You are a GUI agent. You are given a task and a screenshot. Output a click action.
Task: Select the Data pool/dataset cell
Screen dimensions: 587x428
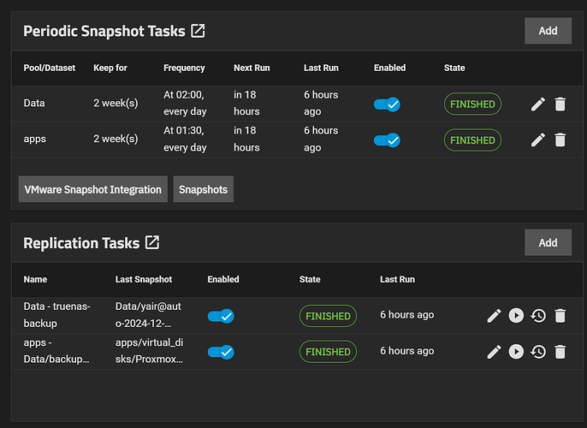[x=34, y=103]
